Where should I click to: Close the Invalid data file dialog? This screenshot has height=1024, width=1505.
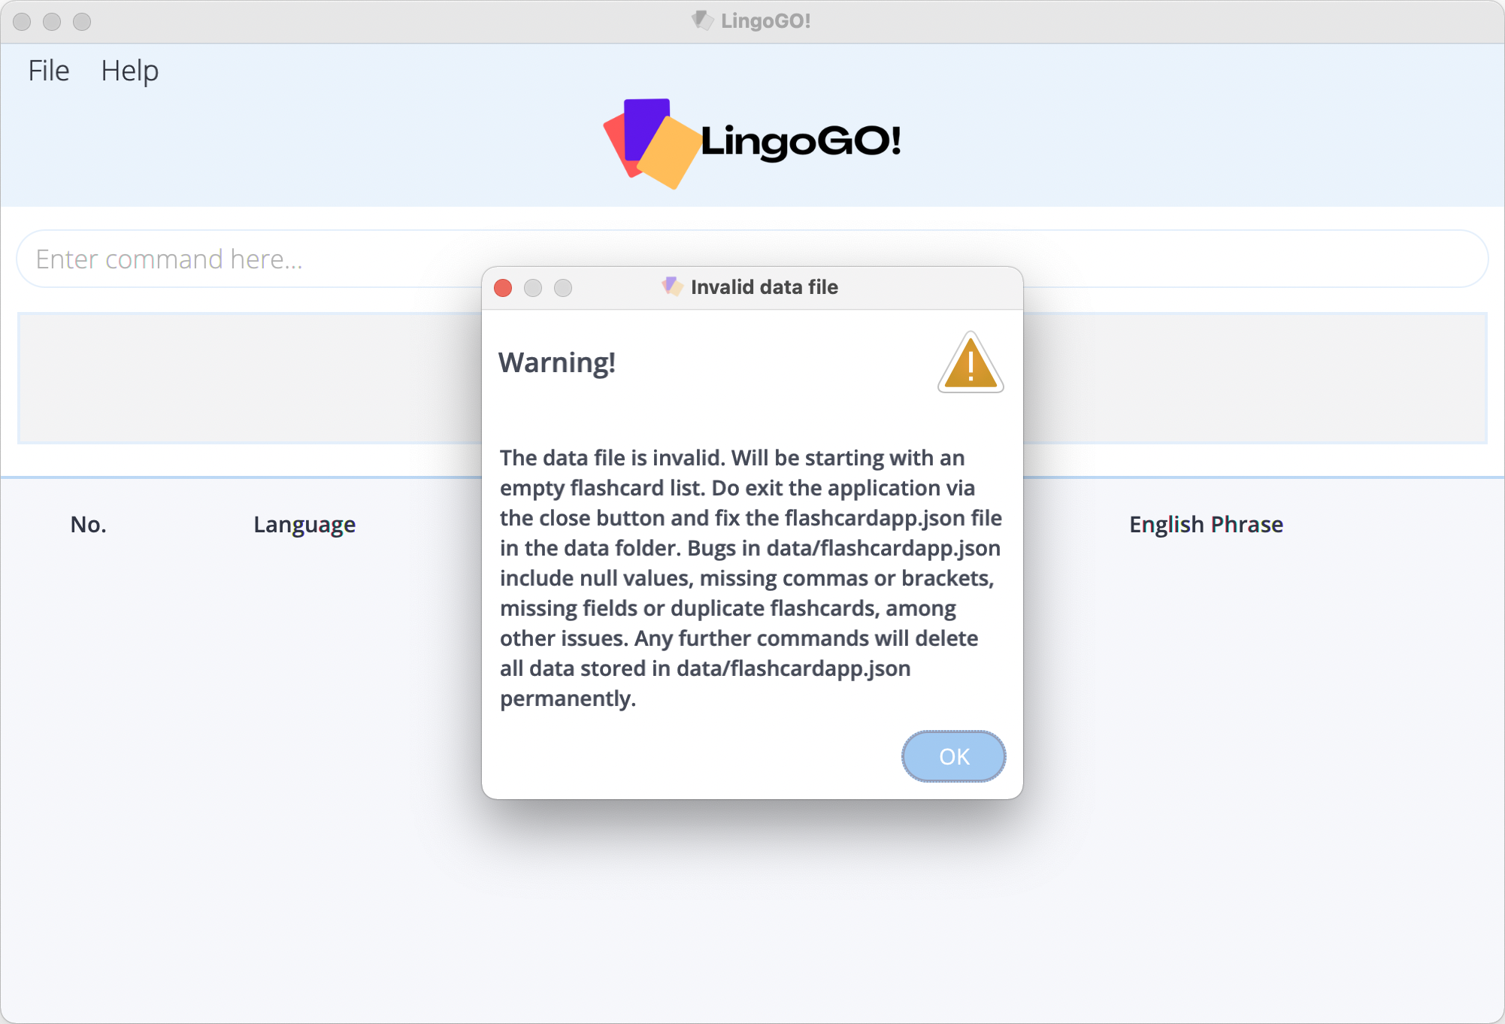pos(503,288)
